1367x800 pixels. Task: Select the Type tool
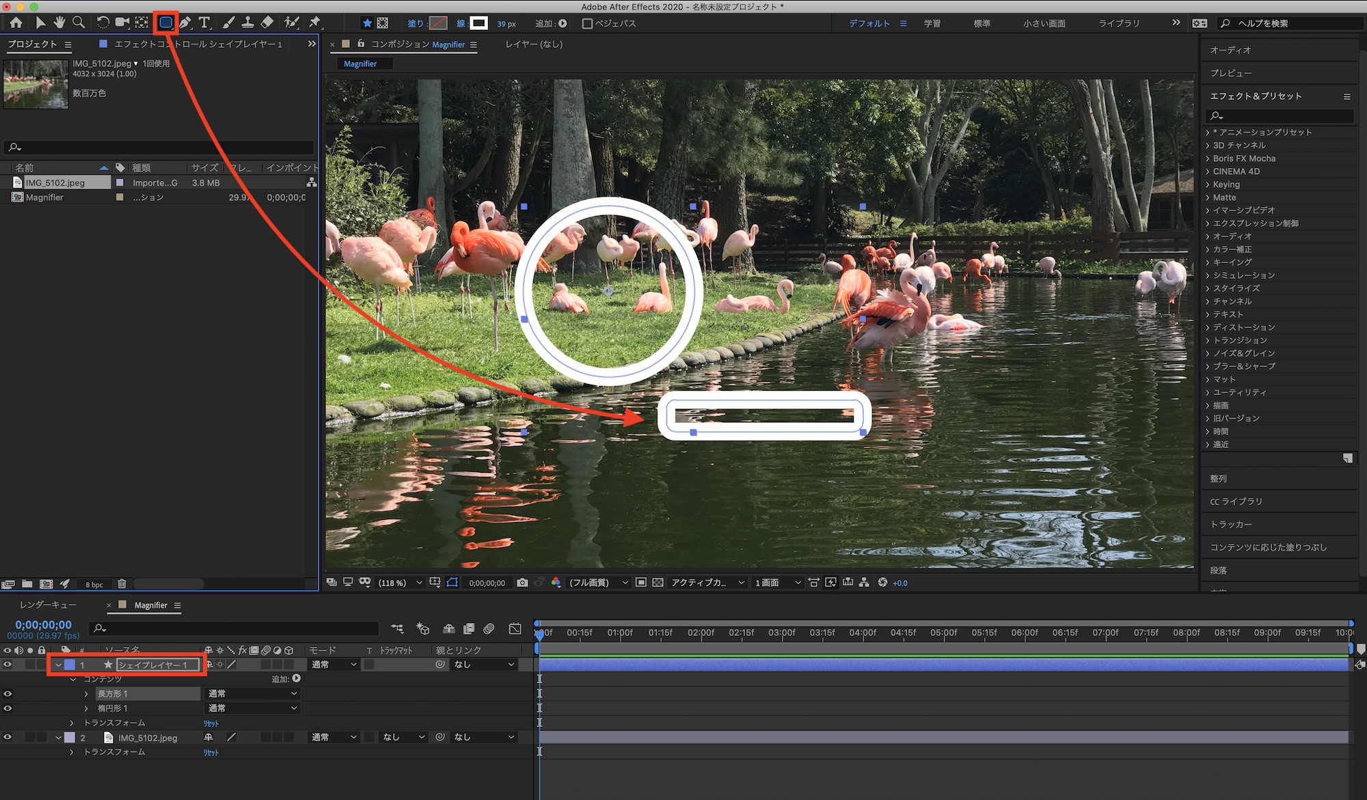[204, 23]
